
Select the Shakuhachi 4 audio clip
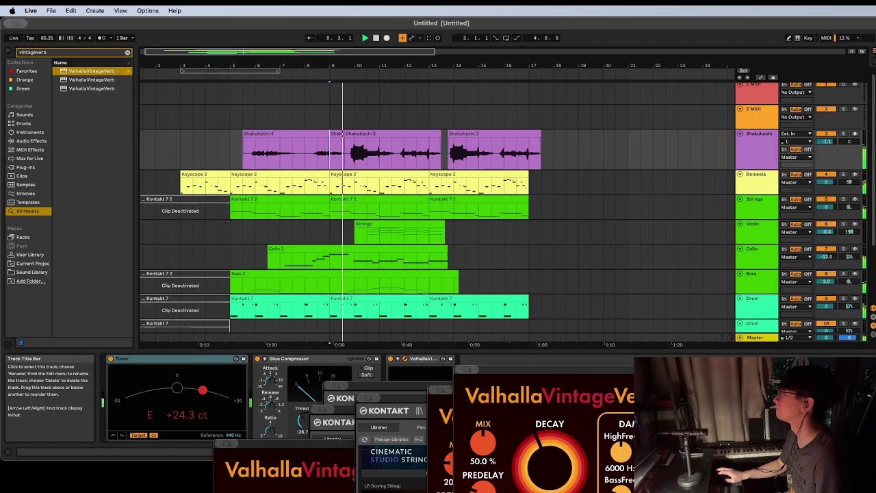[x=287, y=150]
